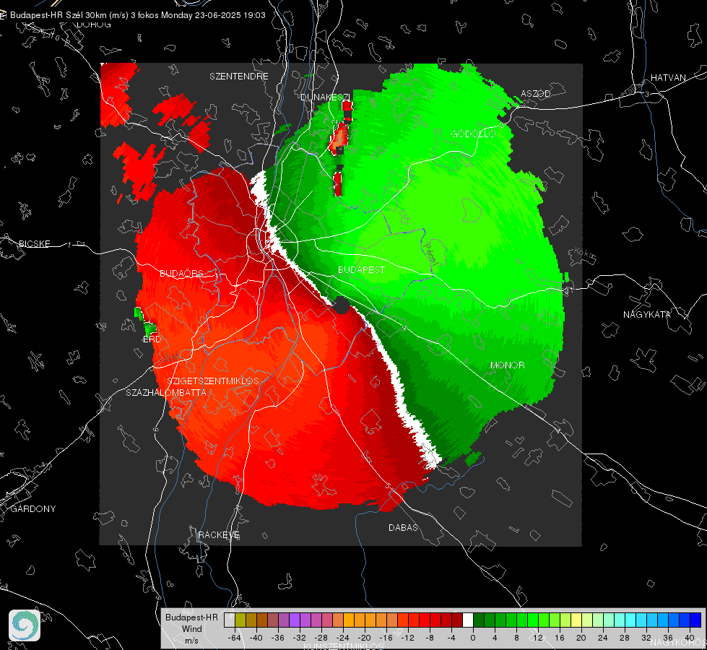
Task: Click the dark radar site dot southeast of Budapest
Action: tap(342, 305)
